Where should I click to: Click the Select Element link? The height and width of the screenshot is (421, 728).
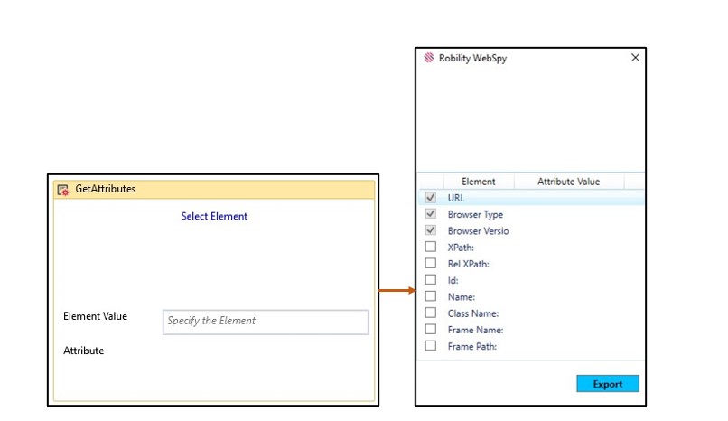[x=214, y=216]
